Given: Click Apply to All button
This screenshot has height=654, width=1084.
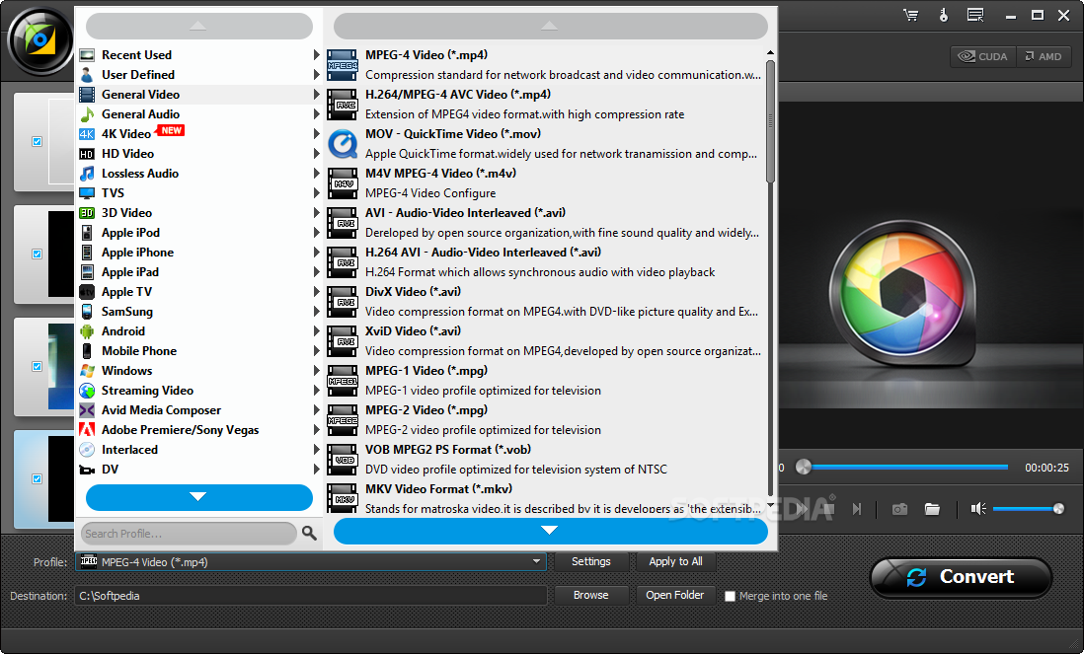Looking at the screenshot, I should (675, 561).
